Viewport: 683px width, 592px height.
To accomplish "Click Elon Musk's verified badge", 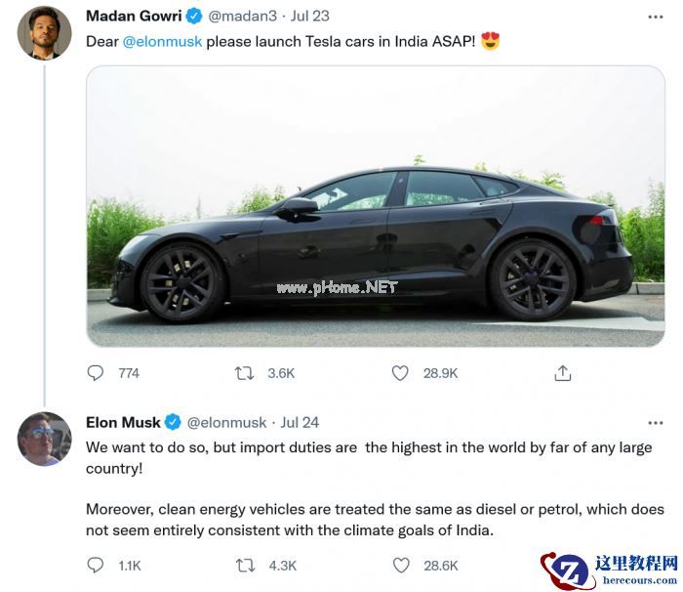I will pos(173,423).
